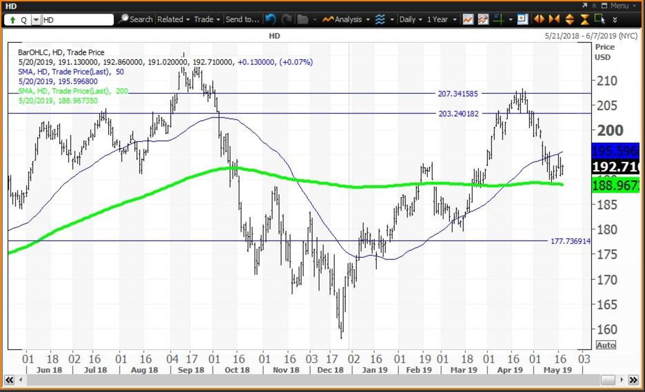This screenshot has height=392, width=645.
Task: Click the scroll-to-start double arrow
Action: 9,380
